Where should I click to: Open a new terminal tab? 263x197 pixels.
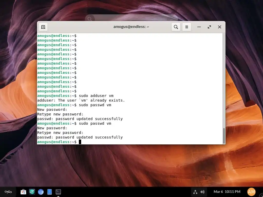(43, 27)
